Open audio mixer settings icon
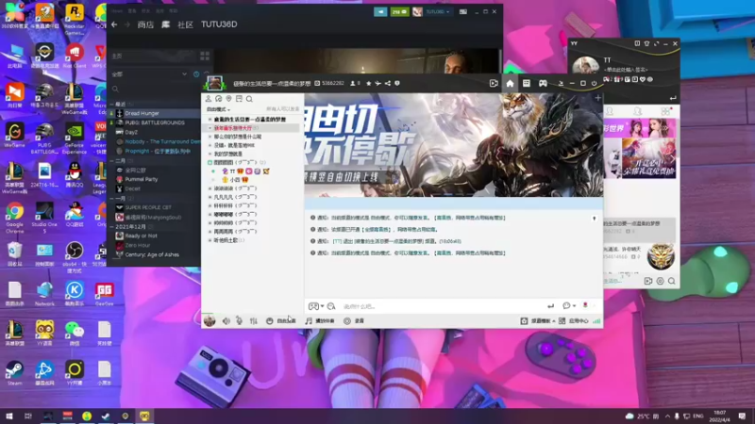Image resolution: width=755 pixels, height=424 pixels. coord(253,320)
